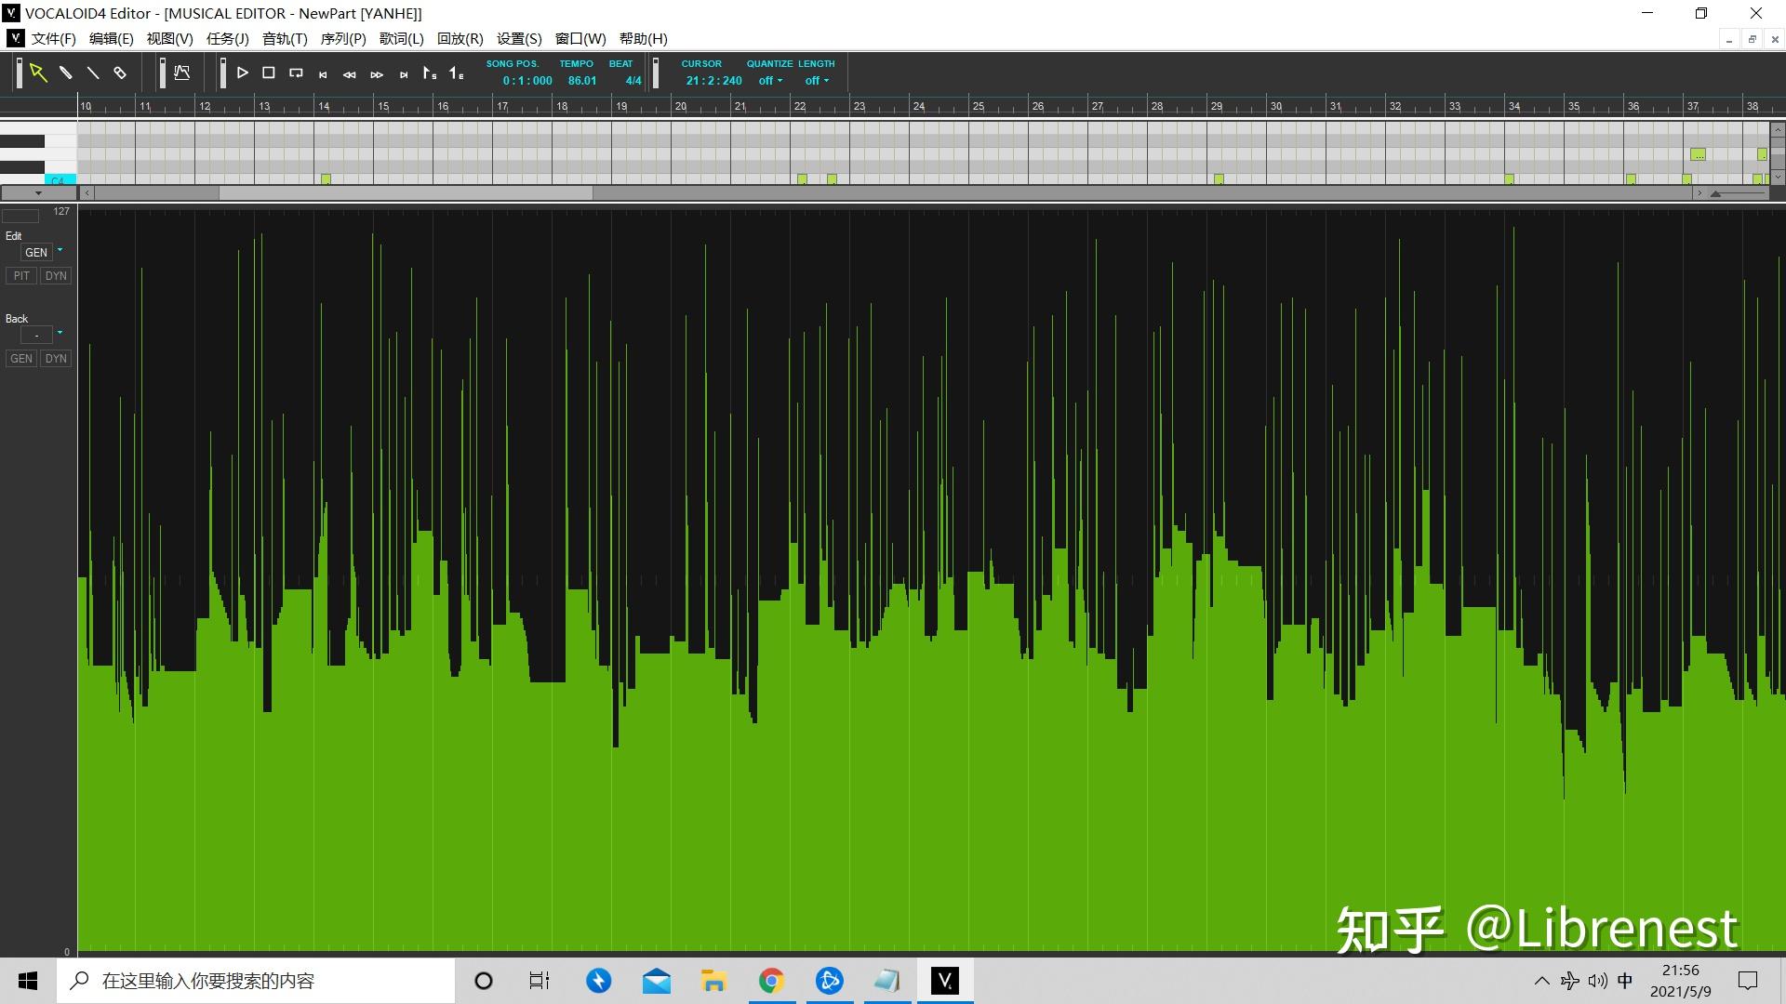The image size is (1786, 1004).
Task: Click the start marker flag icon
Action: pyautogui.click(x=429, y=73)
